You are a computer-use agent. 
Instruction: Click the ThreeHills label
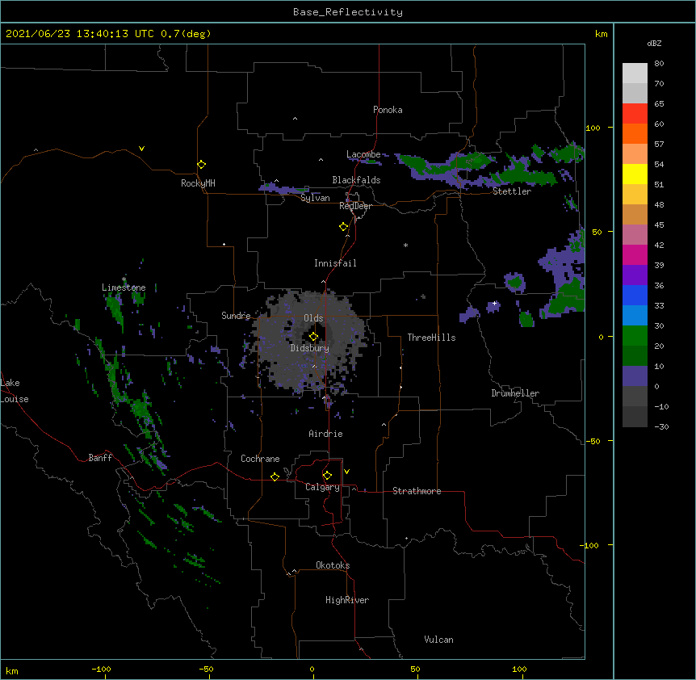[431, 338]
